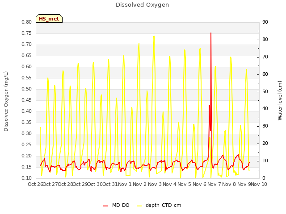Click the Dissolved Oxygen (mg/L) axis label
Viewport: 286px width, 214px height.
6,101
